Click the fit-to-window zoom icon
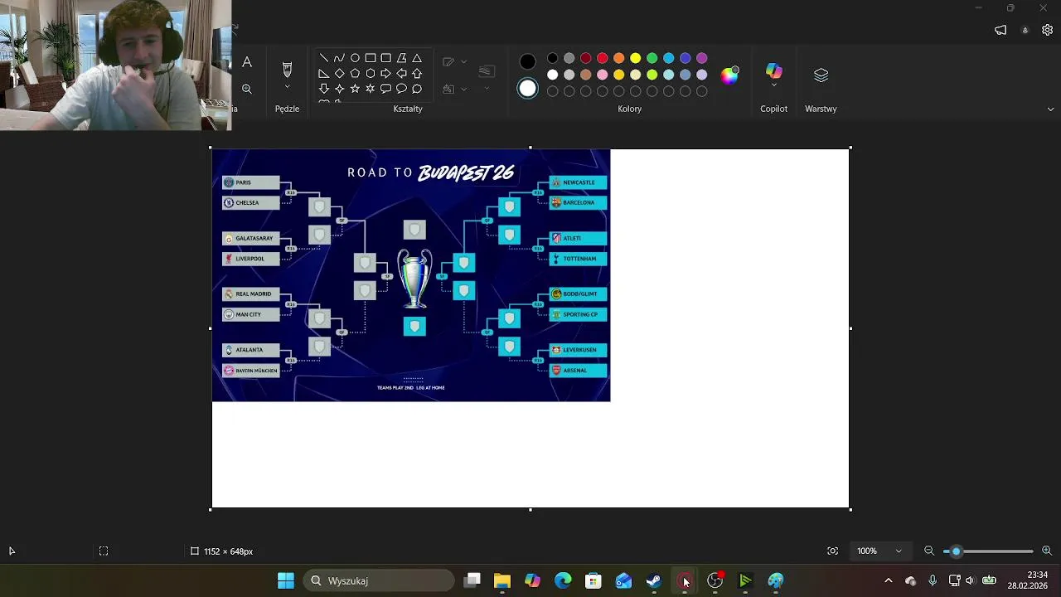 tap(832, 551)
